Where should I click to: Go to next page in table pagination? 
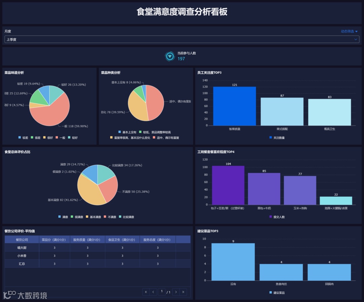pos(176,292)
